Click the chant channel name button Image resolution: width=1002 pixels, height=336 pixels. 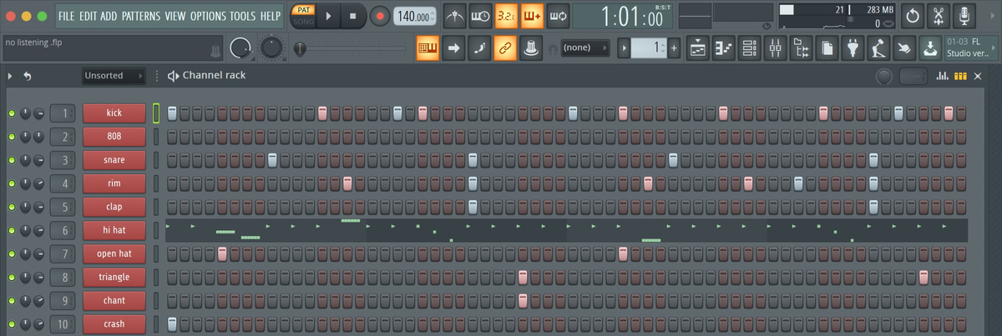point(114,300)
